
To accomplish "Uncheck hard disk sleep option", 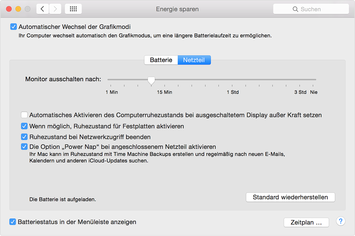I will 24,126.
